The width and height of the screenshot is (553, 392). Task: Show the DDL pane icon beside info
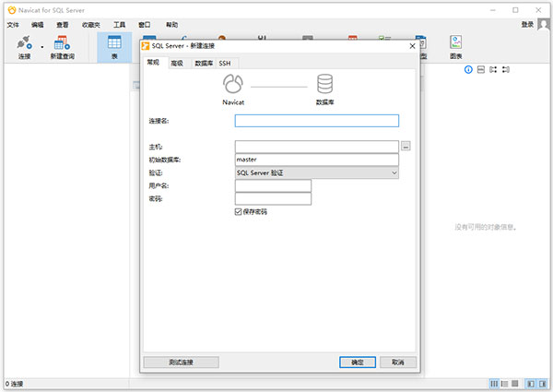point(481,69)
